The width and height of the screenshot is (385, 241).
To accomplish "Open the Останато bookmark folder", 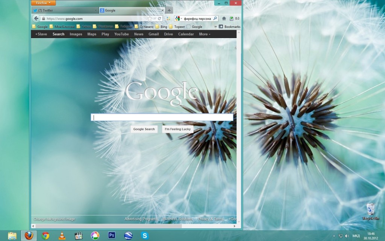I will 144,27.
